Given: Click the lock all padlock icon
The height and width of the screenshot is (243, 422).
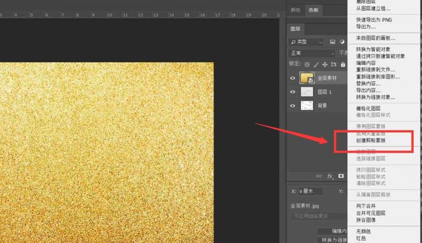Looking at the screenshot, I should pyautogui.click(x=343, y=64).
